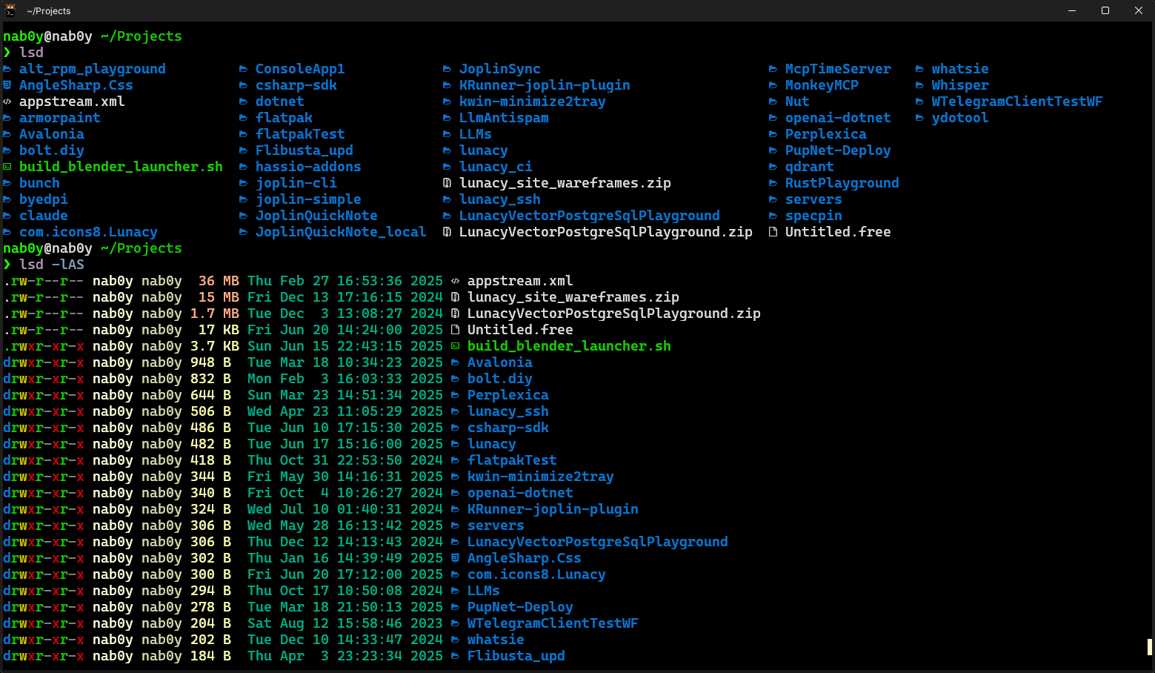Click shell script icon beside build_blender_launcher.sh in first listing
Screen dimensions: 1155x673
coord(7,167)
